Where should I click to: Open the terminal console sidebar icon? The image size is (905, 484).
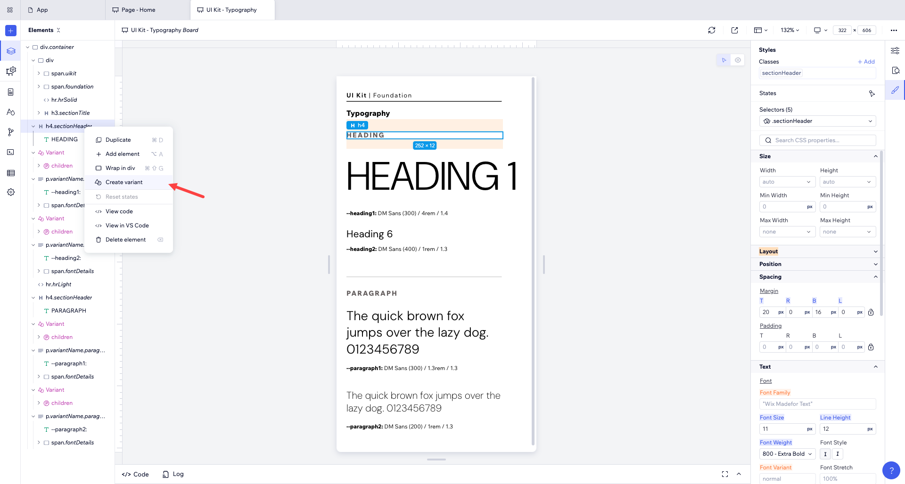pyautogui.click(x=11, y=152)
